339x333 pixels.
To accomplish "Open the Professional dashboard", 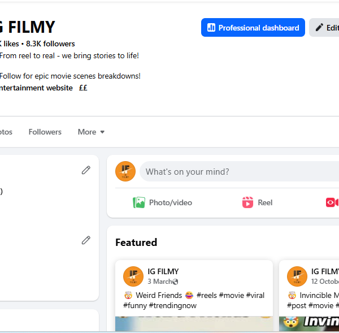I will click(x=253, y=28).
